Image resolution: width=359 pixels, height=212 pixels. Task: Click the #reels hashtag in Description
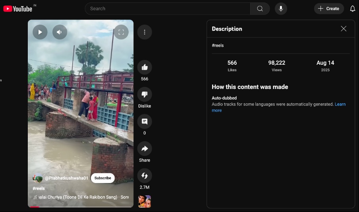pos(218,45)
